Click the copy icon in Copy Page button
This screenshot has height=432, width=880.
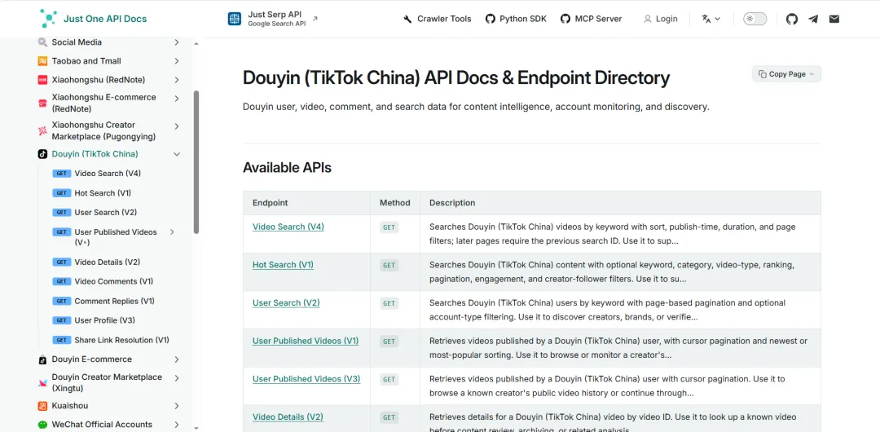(x=763, y=74)
